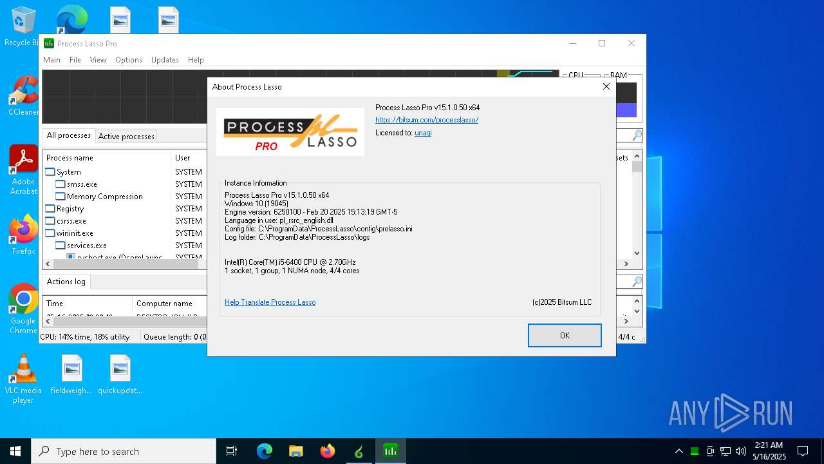Viewport: 824px width, 464px height.
Task: Select the fieldweigh... image file on desktop
Action: click(71, 375)
